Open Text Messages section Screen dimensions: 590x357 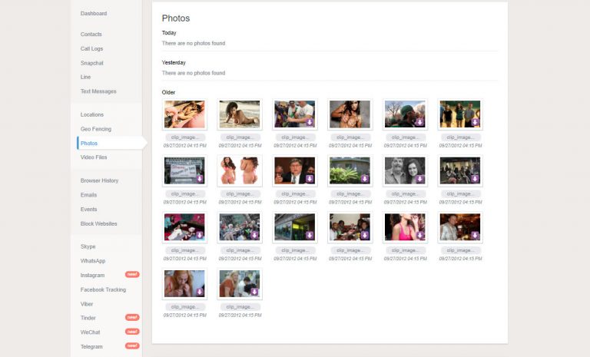pyautogui.click(x=98, y=91)
